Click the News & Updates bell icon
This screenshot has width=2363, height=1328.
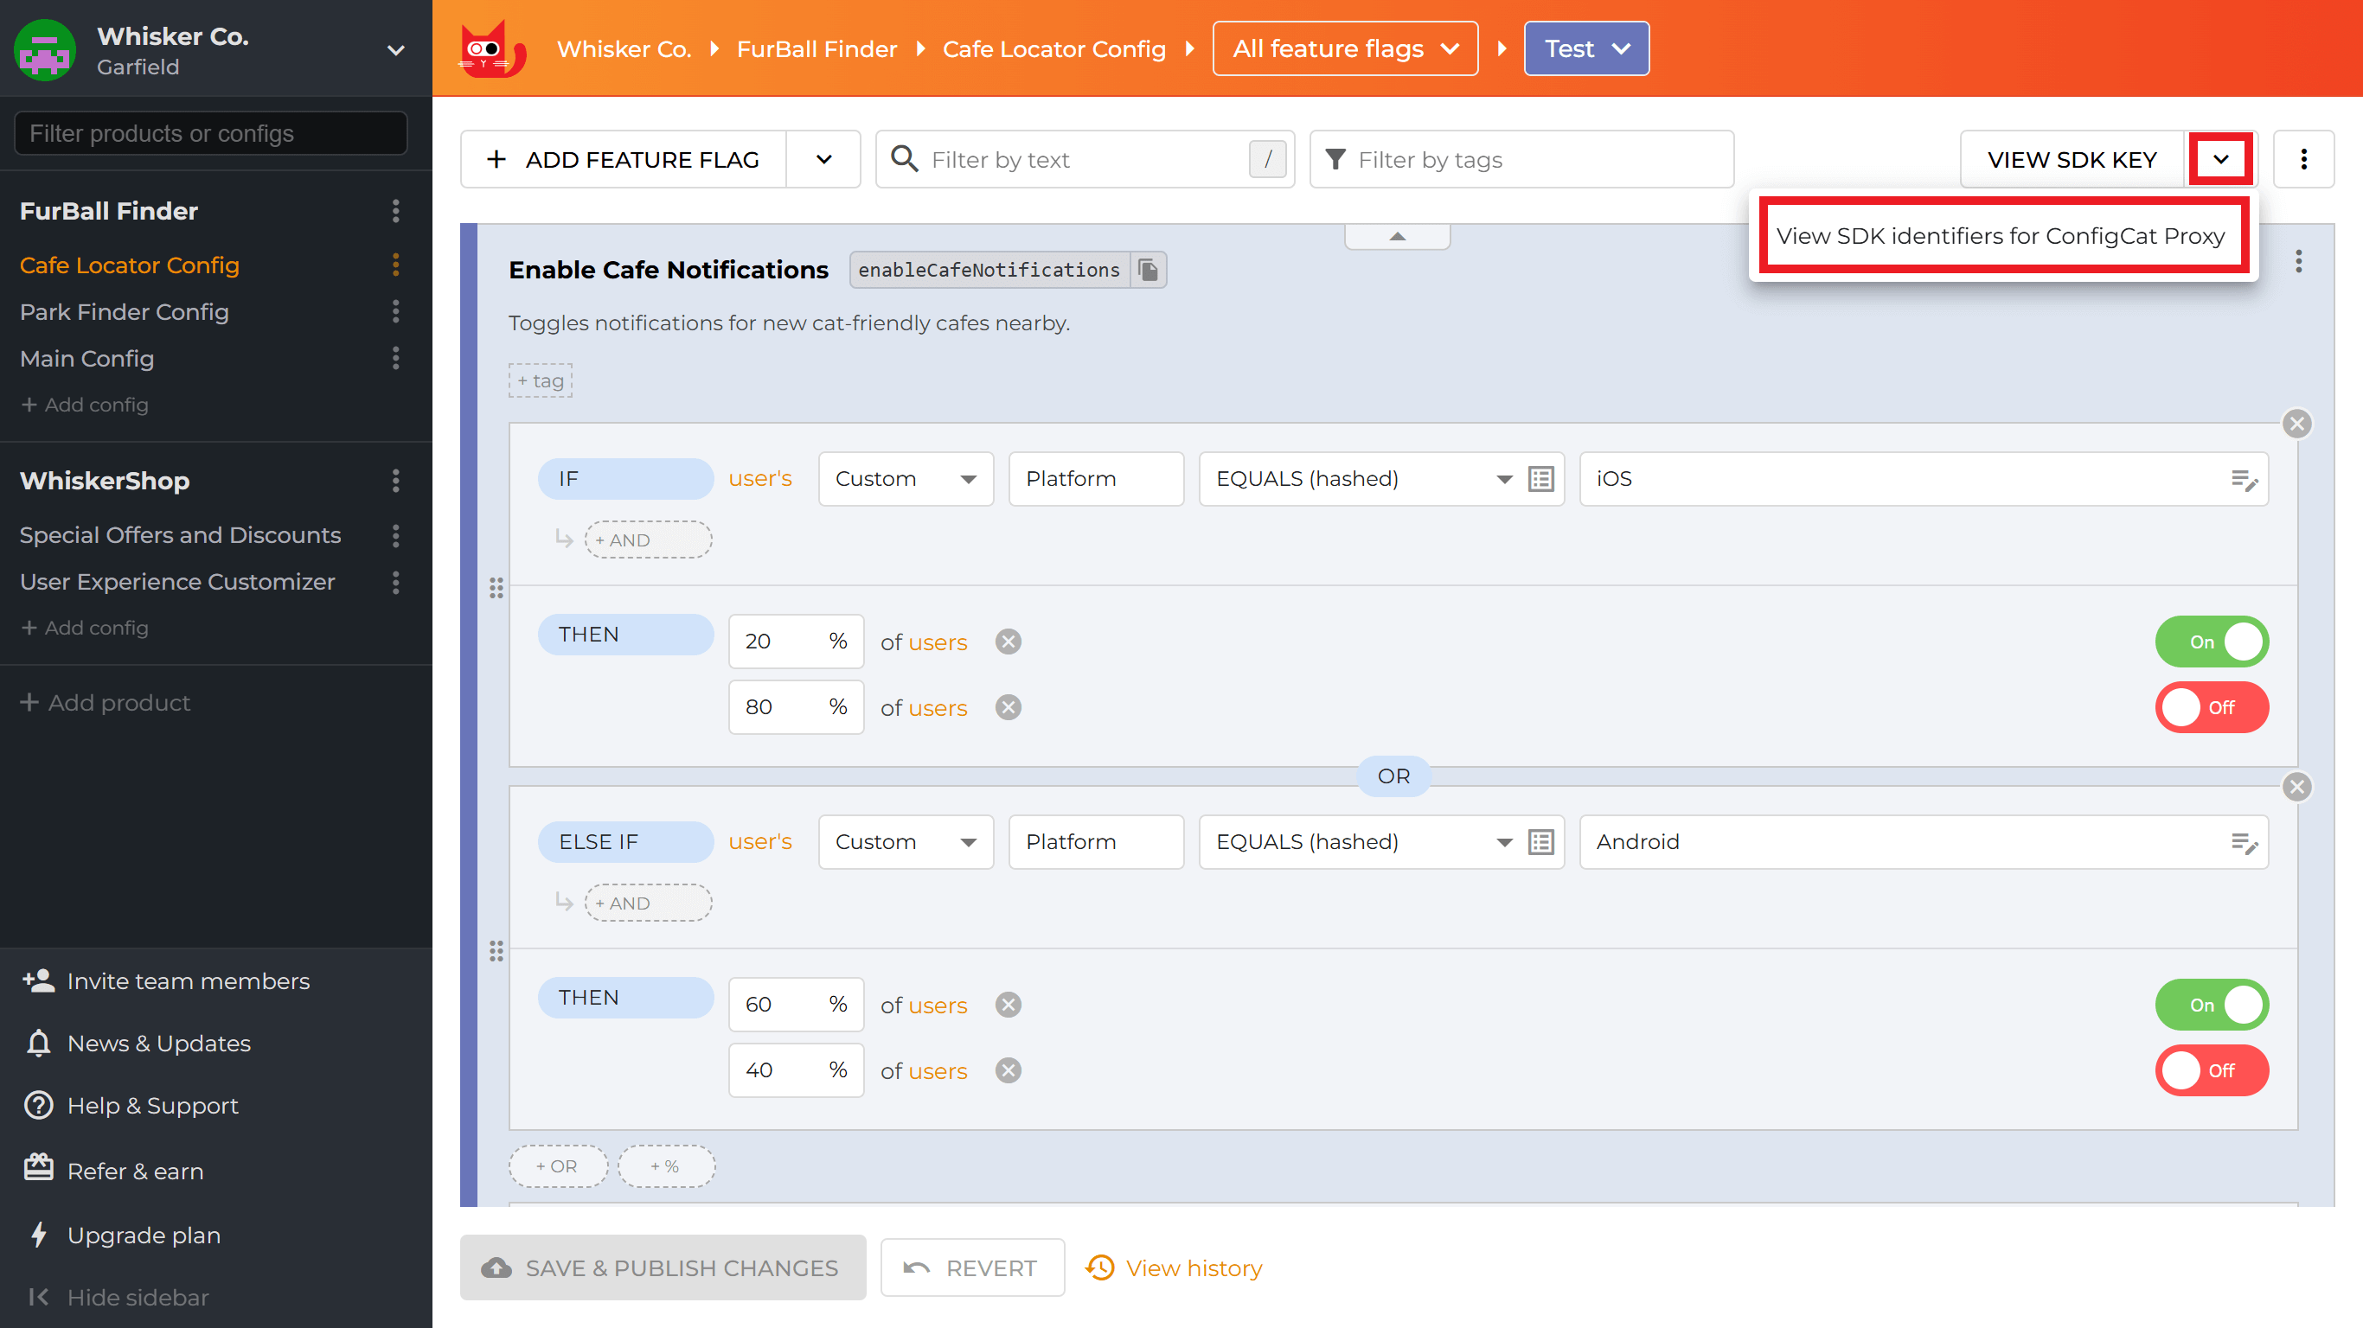tap(37, 1043)
